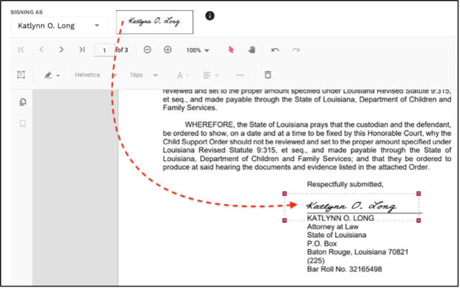Viewport: 460px width, 289px height.
Task: Open the page thumbnails sidebar panel
Action: click(23, 102)
